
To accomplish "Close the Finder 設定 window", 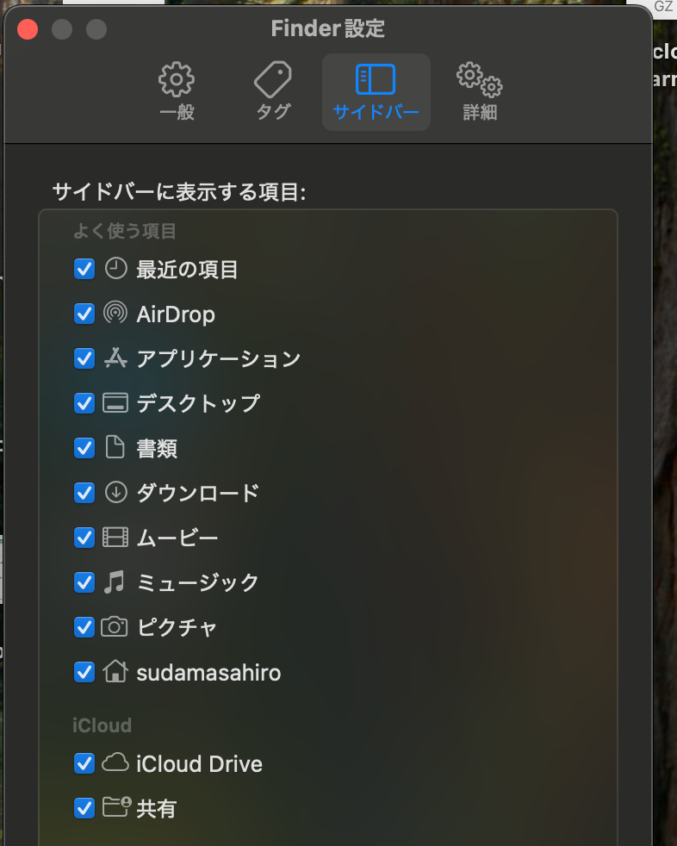I will (x=28, y=29).
